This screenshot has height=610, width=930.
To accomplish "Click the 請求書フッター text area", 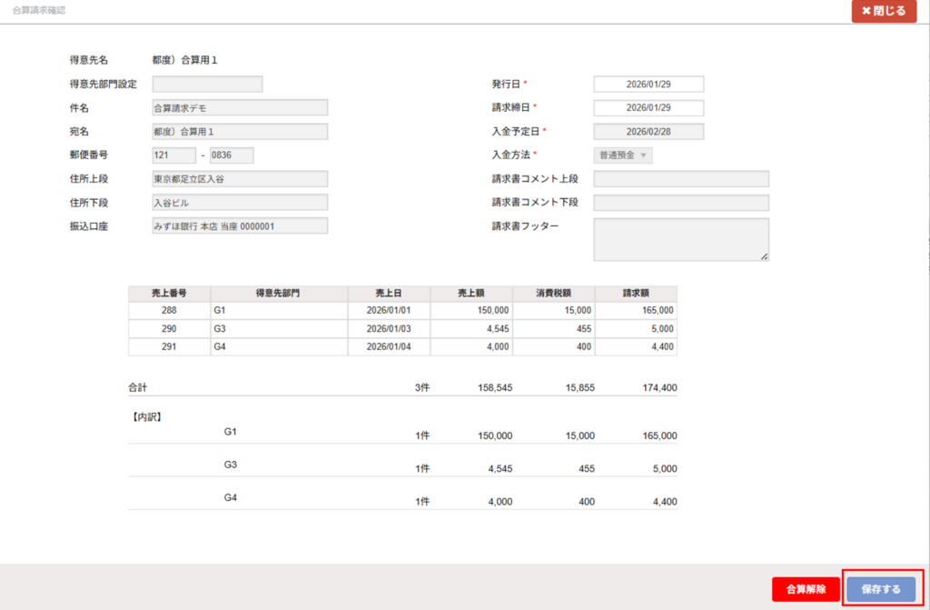I will click(681, 239).
